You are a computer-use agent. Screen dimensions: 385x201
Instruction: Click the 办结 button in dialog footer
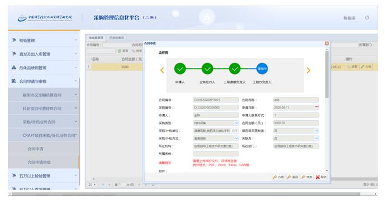click(x=278, y=177)
